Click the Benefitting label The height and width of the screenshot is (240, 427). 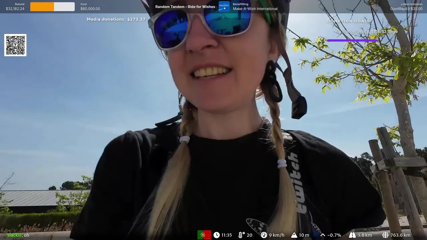click(x=241, y=4)
